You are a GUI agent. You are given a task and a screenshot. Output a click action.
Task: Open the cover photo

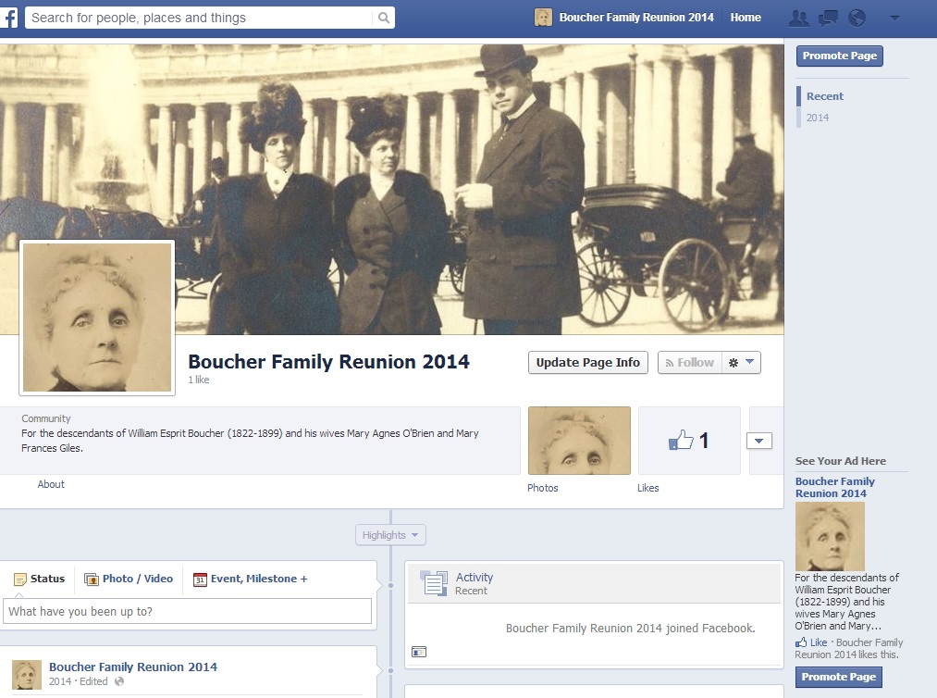392,189
